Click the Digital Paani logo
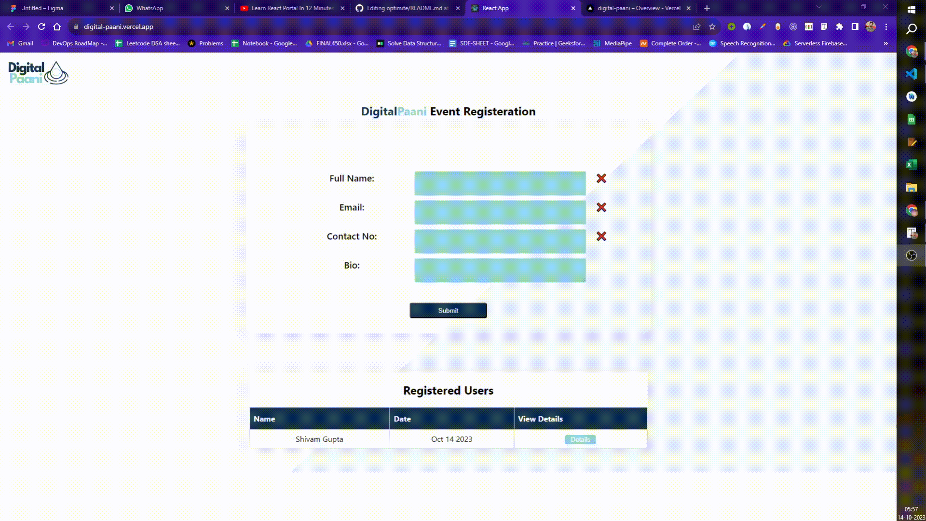The width and height of the screenshot is (926, 521). [x=38, y=73]
